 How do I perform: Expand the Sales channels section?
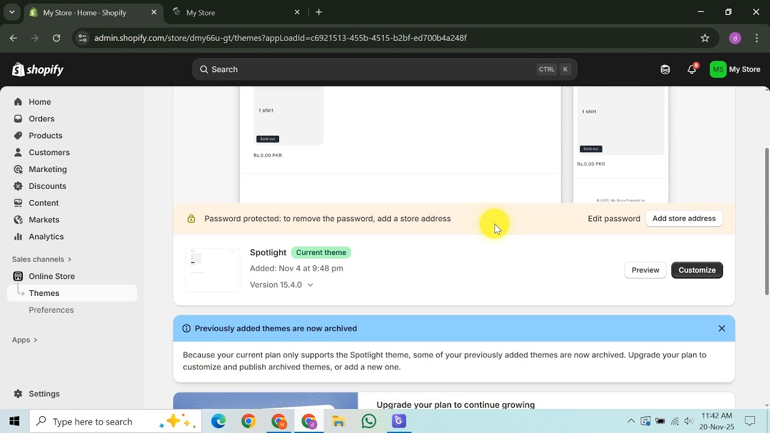(42, 259)
